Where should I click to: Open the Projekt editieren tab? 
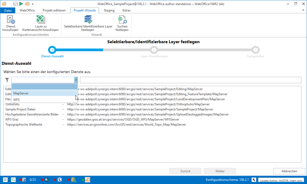click(54, 10)
